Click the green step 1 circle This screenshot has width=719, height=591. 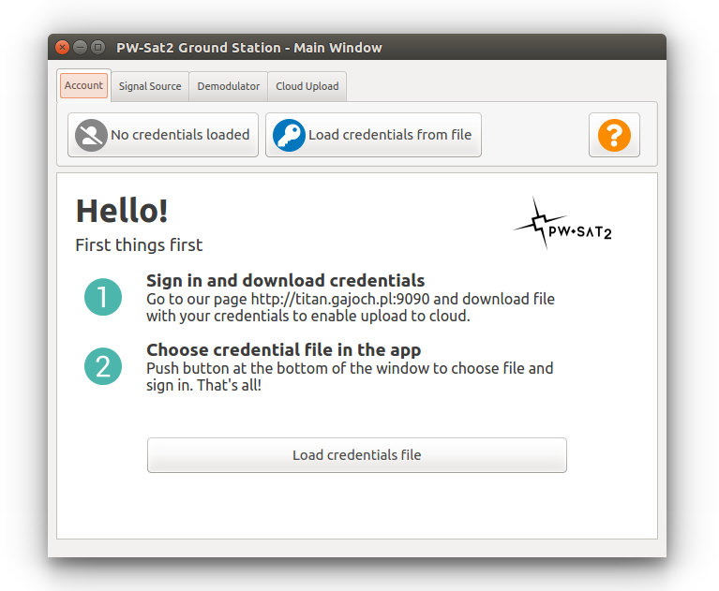click(103, 297)
